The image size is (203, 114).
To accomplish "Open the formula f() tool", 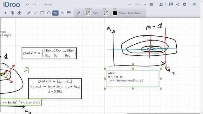I will coord(62,13).
